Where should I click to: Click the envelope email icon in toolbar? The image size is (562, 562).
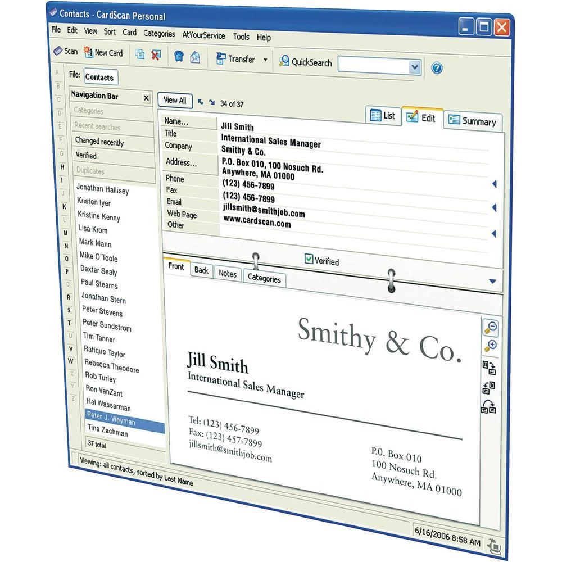(195, 57)
